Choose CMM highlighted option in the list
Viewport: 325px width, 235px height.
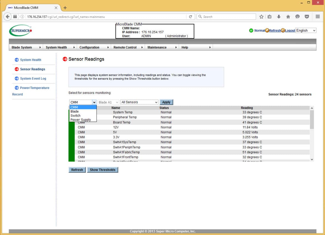point(83,107)
